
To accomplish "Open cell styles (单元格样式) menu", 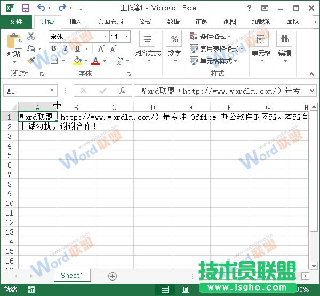I will click(213, 61).
